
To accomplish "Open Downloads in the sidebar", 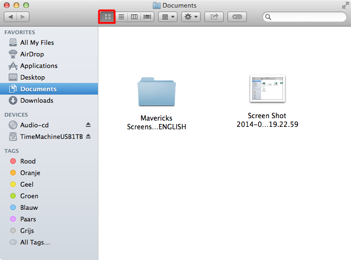I will [49, 100].
